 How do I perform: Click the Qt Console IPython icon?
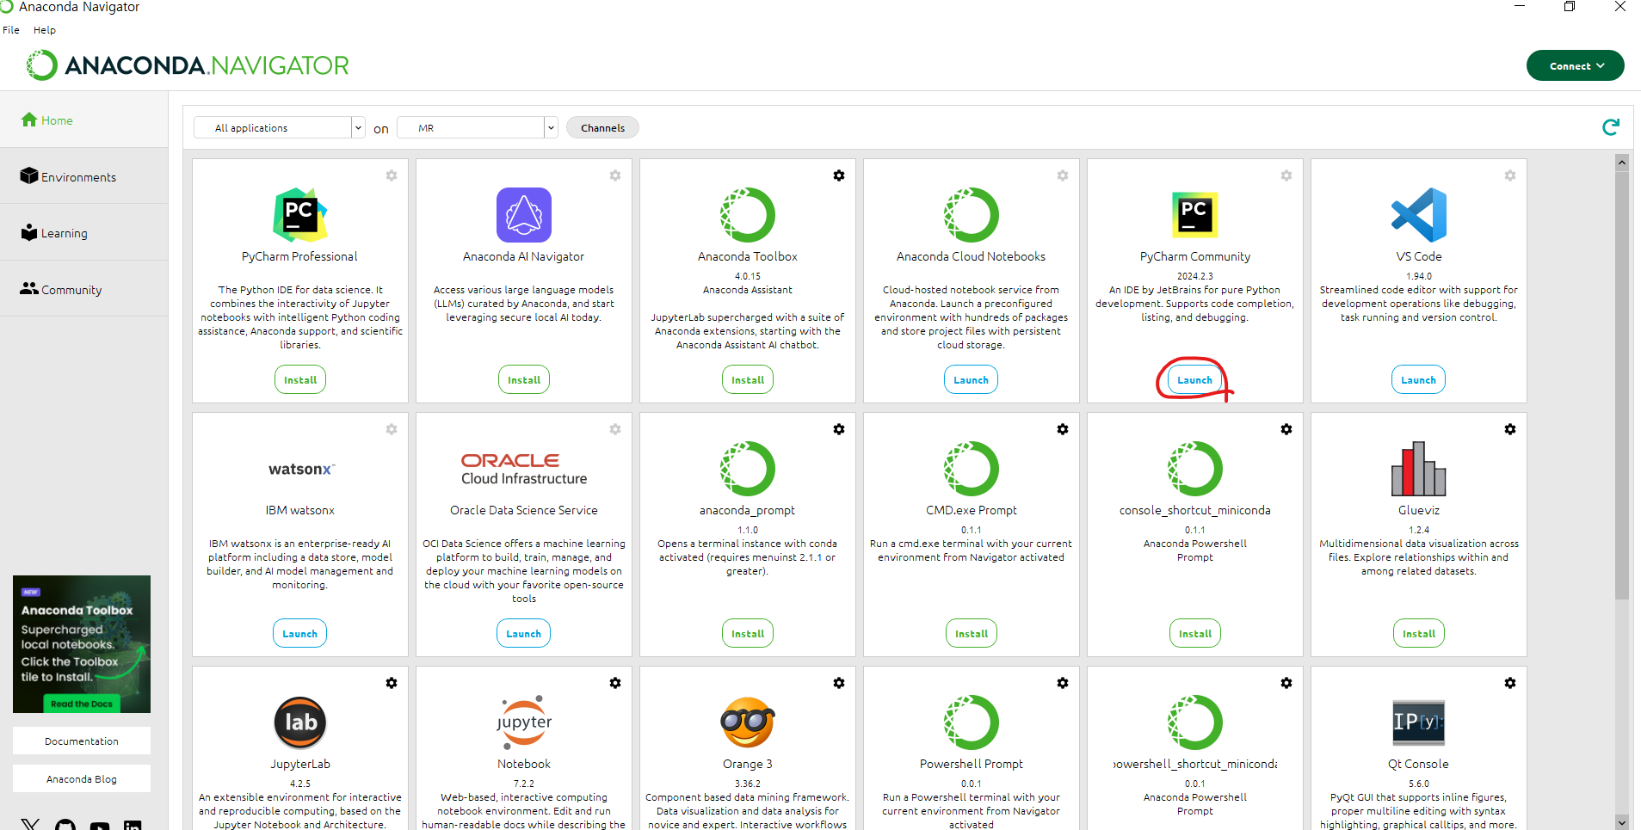coord(1418,722)
